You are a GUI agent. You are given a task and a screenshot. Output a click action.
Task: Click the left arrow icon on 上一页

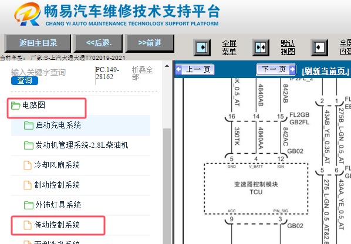178,69
